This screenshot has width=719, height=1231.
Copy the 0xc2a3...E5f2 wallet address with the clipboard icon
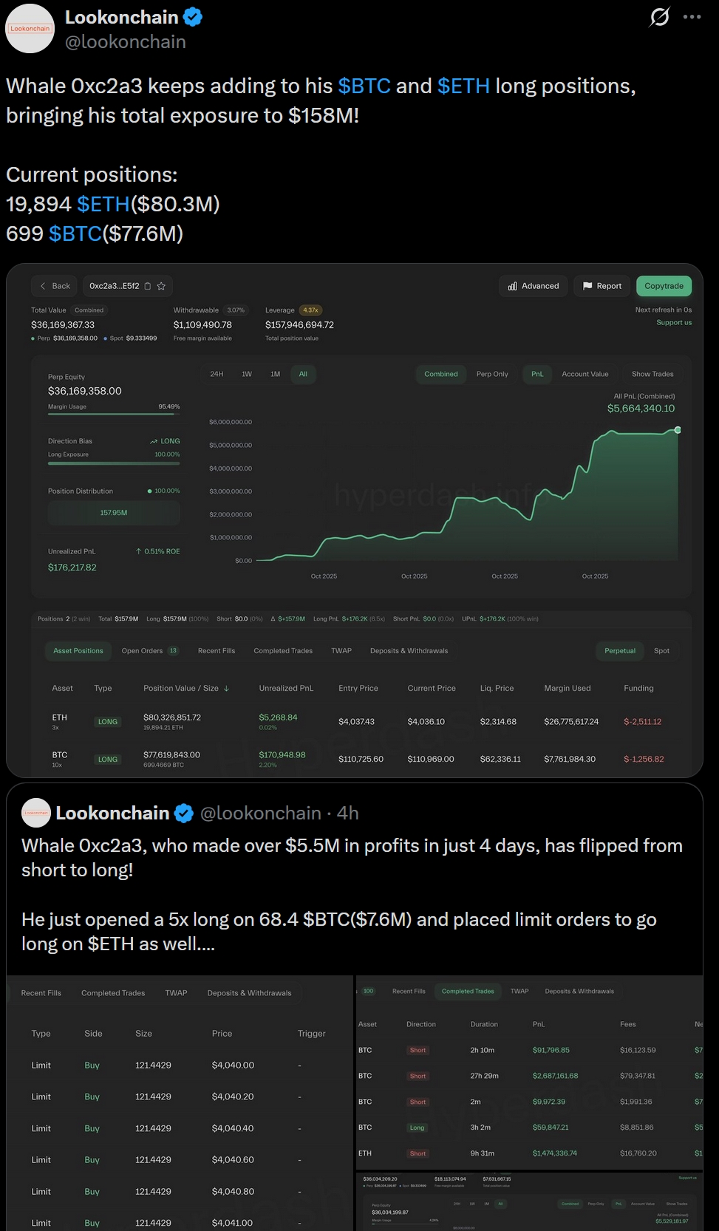148,286
